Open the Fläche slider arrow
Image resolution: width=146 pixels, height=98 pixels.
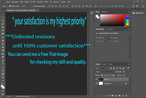(x=128, y=75)
